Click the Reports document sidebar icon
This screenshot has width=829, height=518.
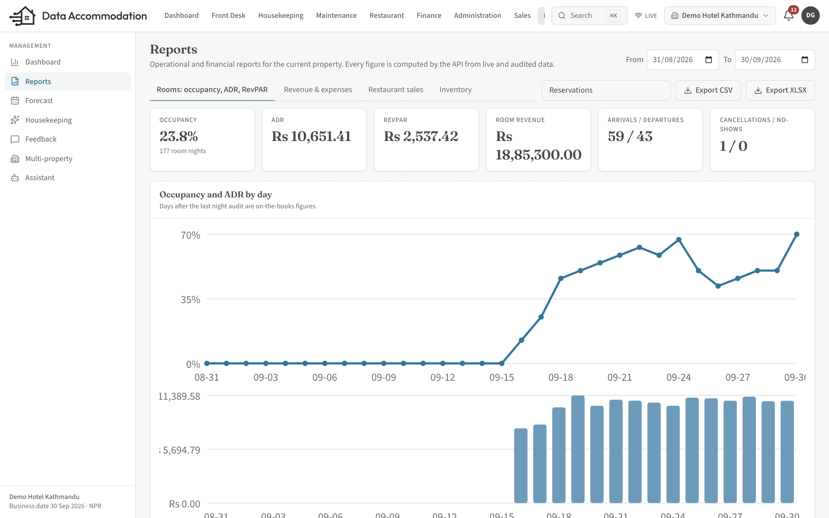(15, 81)
